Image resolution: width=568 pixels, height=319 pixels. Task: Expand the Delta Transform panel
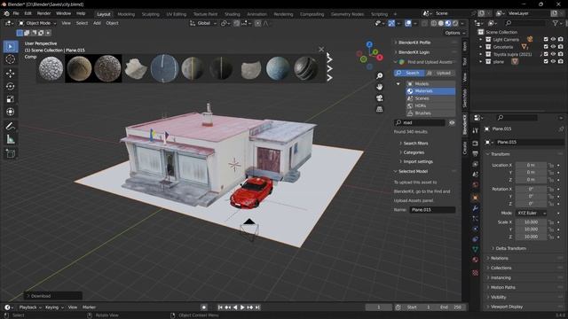[x=510, y=248]
